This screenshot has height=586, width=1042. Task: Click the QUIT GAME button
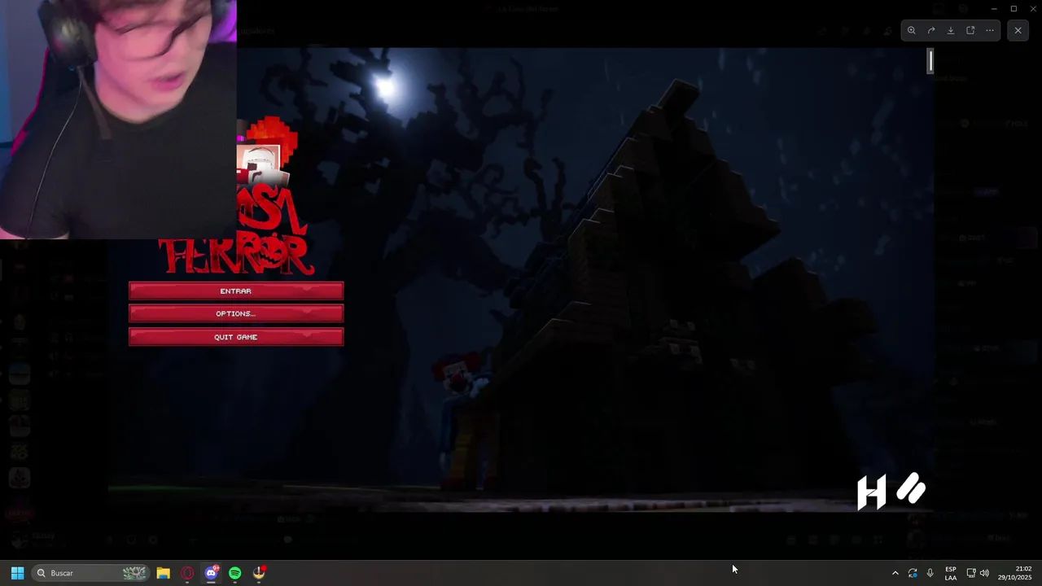[x=236, y=337]
